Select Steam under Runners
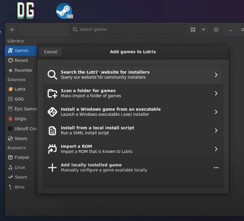 (x=21, y=177)
